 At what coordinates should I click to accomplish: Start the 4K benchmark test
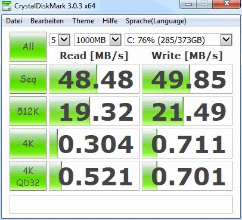tap(28, 143)
